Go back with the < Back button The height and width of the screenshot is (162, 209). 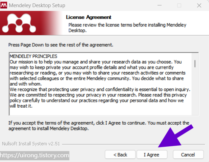click(120, 155)
